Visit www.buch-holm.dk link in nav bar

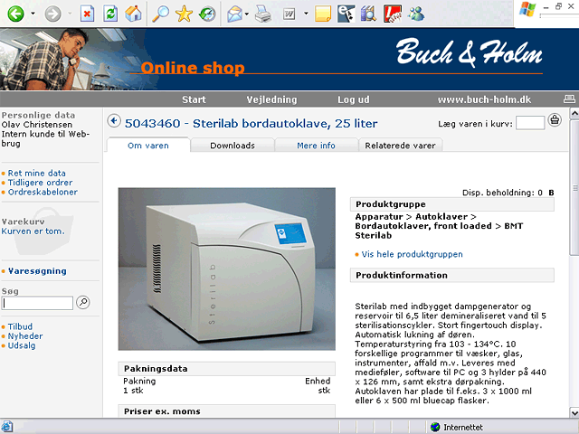pos(485,99)
